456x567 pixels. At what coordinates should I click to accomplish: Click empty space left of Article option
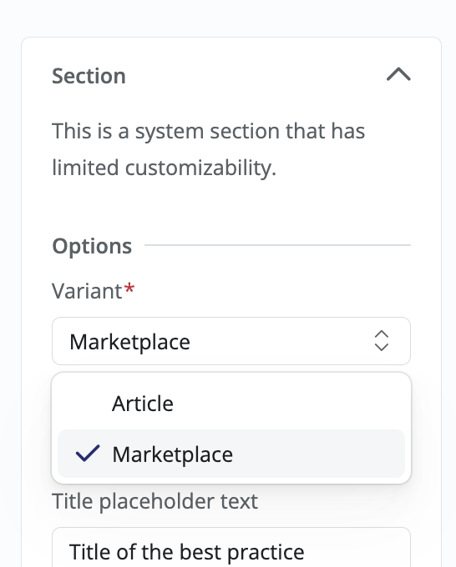tap(84, 404)
